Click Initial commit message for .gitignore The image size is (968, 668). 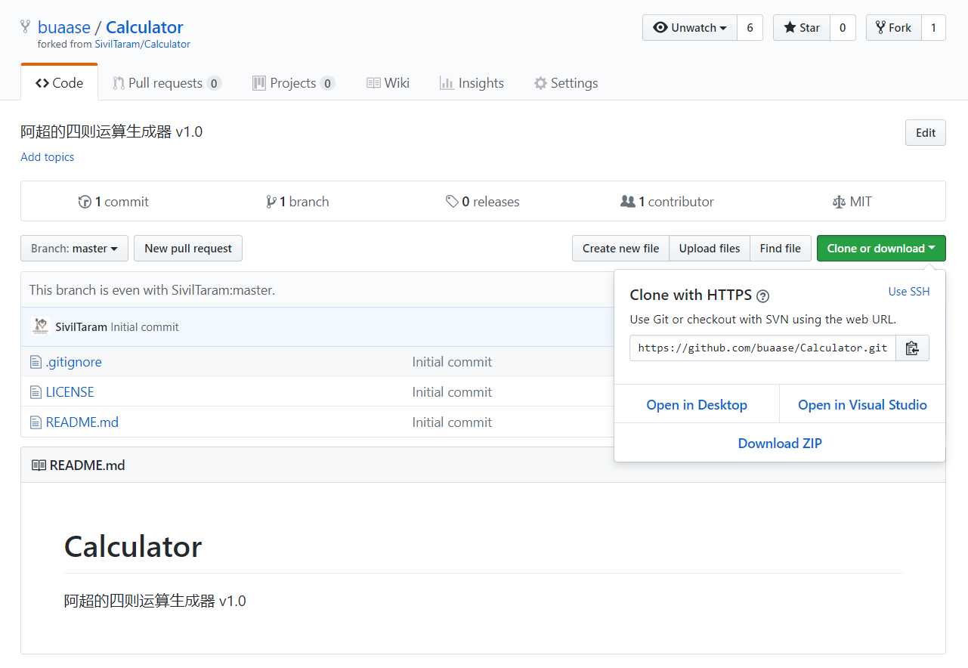452,362
